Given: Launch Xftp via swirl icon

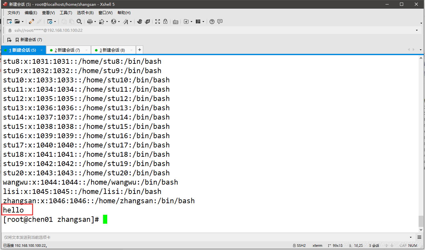Looking at the screenshot, I should (139, 21).
